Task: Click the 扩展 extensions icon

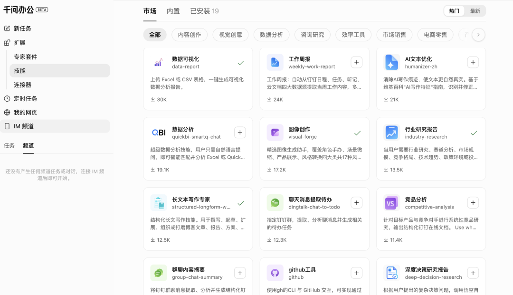Action: coord(7,43)
